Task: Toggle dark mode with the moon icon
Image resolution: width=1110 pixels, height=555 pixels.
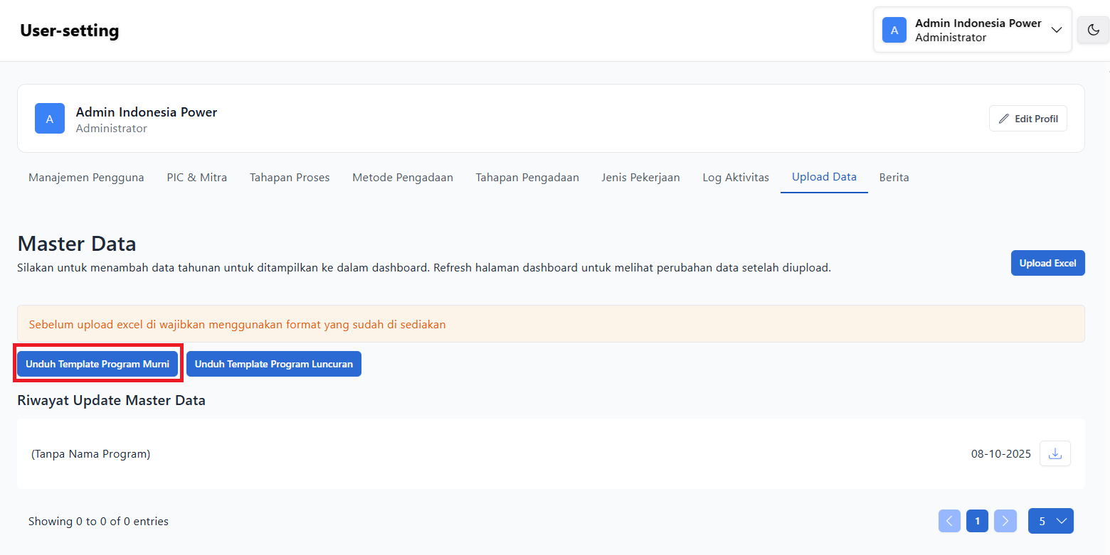Action: click(x=1093, y=30)
